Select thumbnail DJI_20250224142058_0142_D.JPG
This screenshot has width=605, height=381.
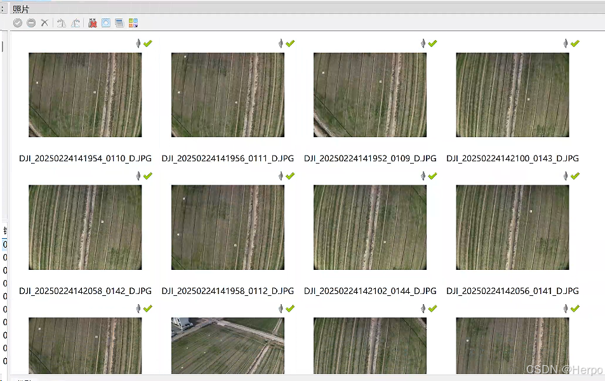click(x=85, y=227)
